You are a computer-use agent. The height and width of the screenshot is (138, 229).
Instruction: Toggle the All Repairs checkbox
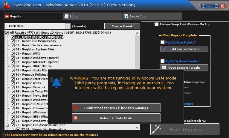pos(7,33)
